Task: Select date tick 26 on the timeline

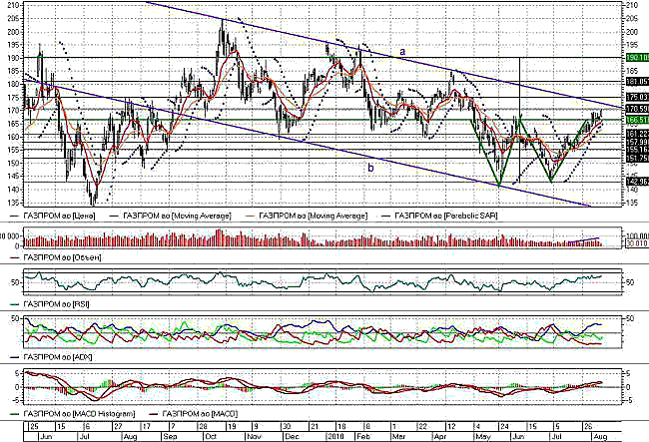Action: coord(586,427)
